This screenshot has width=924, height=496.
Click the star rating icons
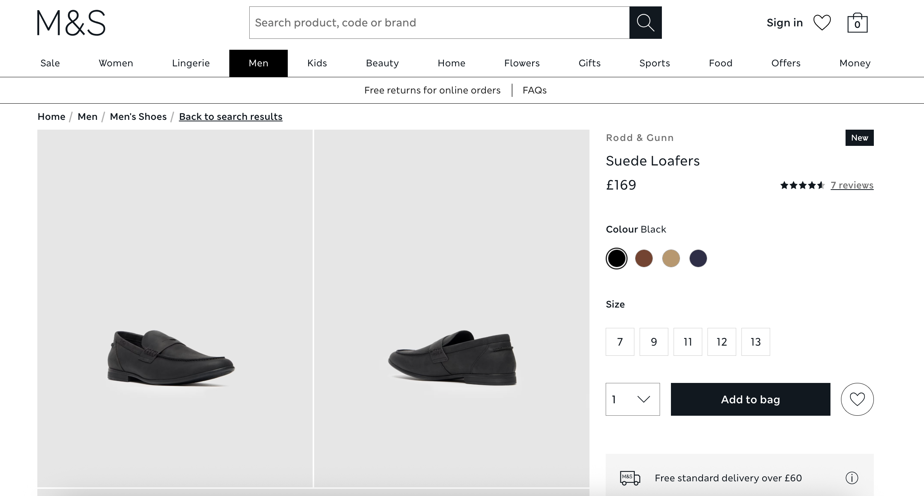[802, 185]
